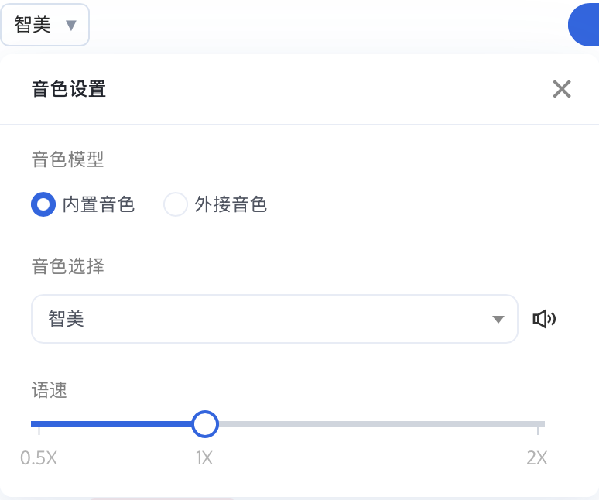599x500 pixels.
Task: Click the 语速 slider handle
Action: click(205, 424)
